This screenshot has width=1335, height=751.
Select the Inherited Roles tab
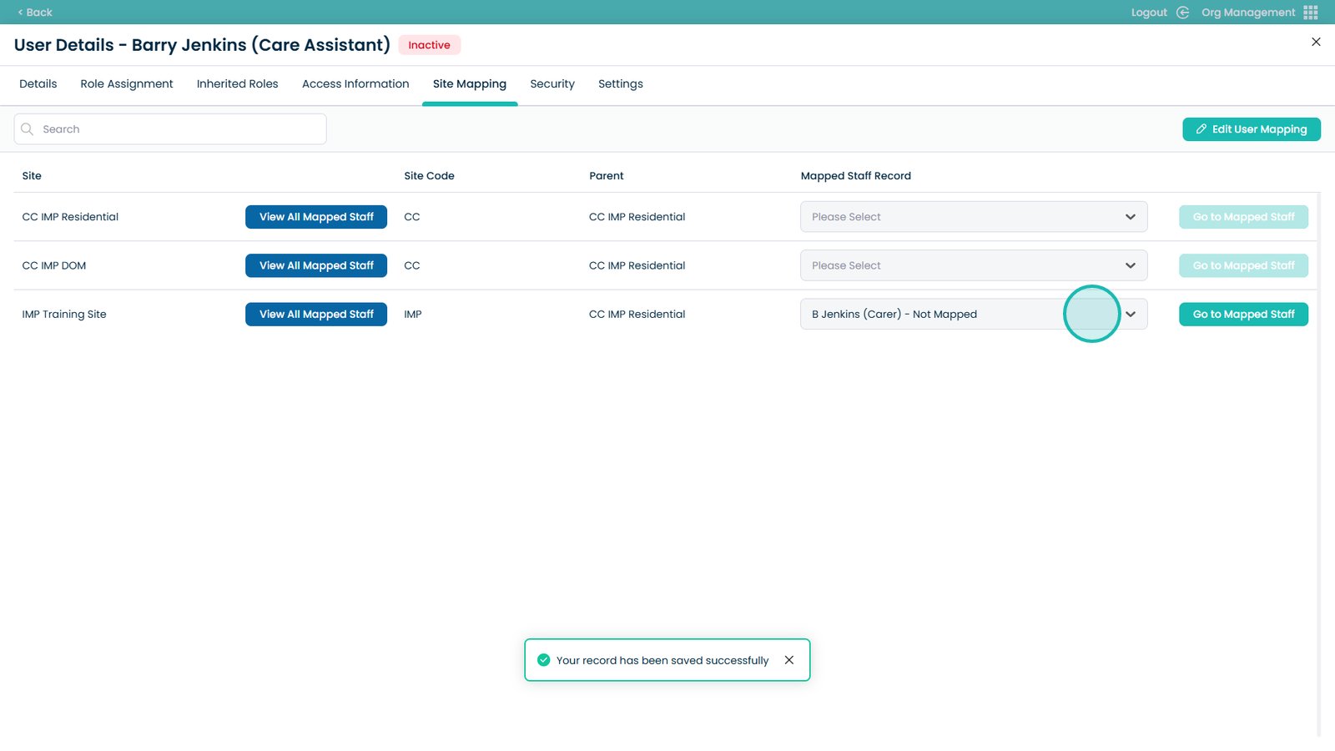pyautogui.click(x=237, y=84)
